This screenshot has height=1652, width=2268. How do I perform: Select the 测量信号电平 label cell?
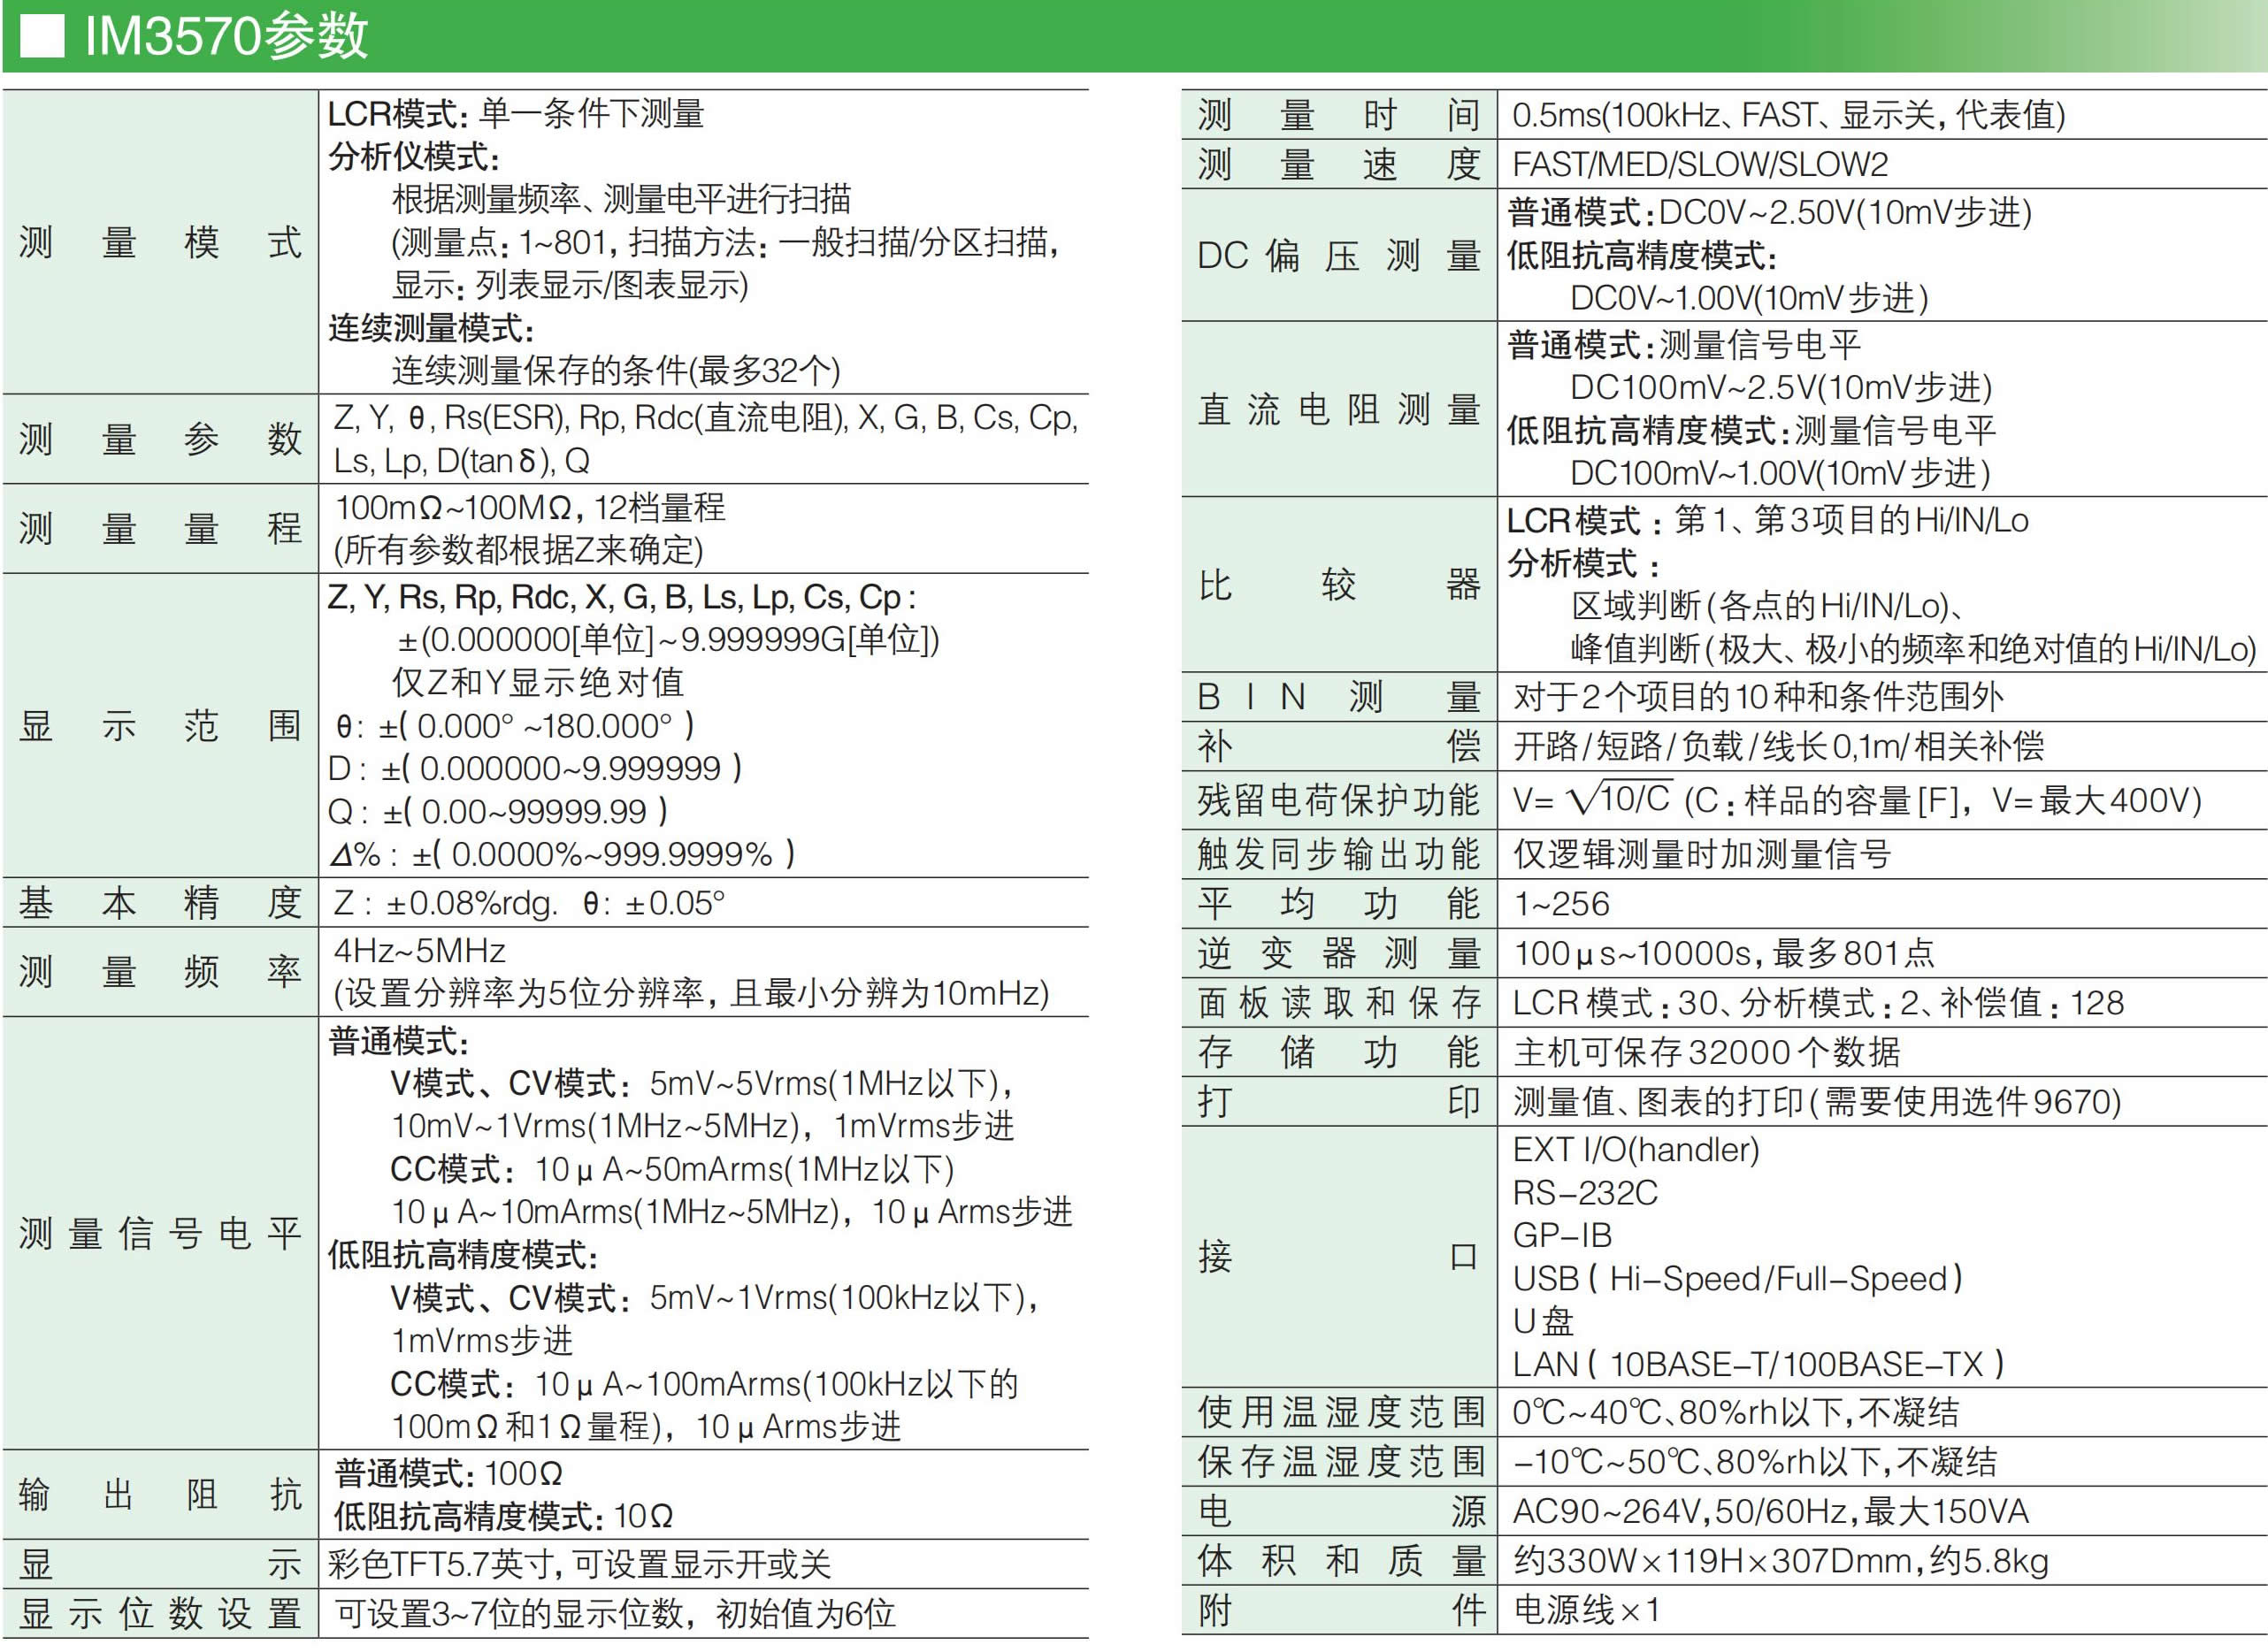(x=160, y=1233)
